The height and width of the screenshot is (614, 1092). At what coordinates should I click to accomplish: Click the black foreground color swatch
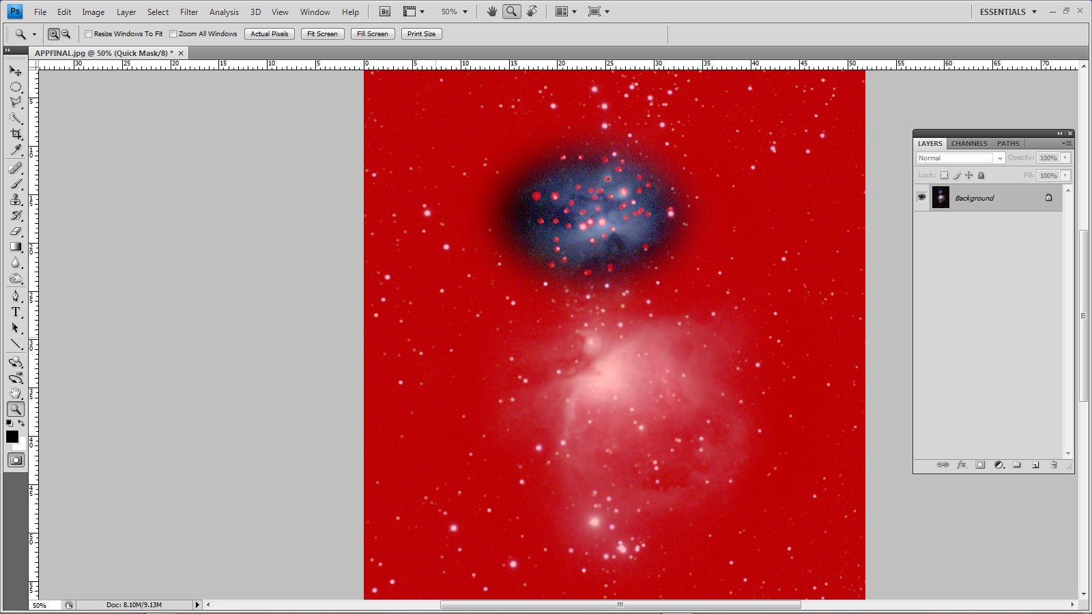tap(12, 437)
